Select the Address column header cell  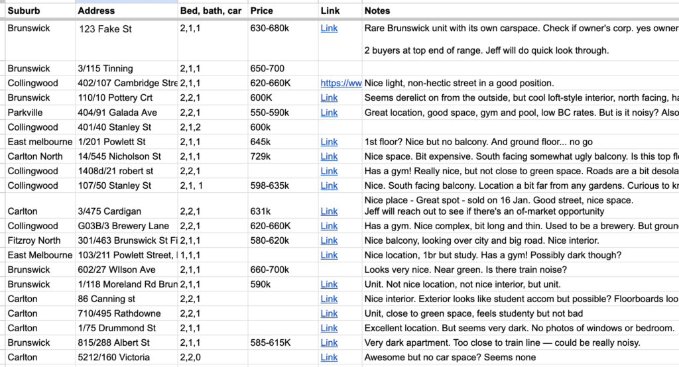[x=96, y=11]
